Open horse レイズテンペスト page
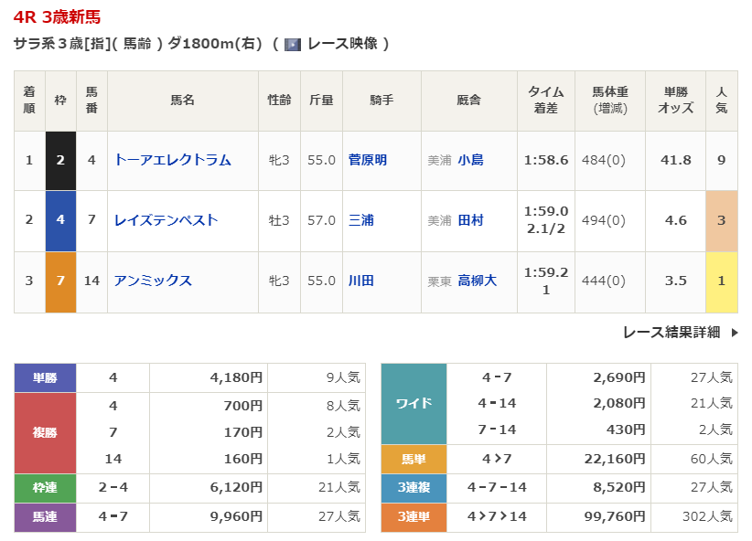 (166, 220)
